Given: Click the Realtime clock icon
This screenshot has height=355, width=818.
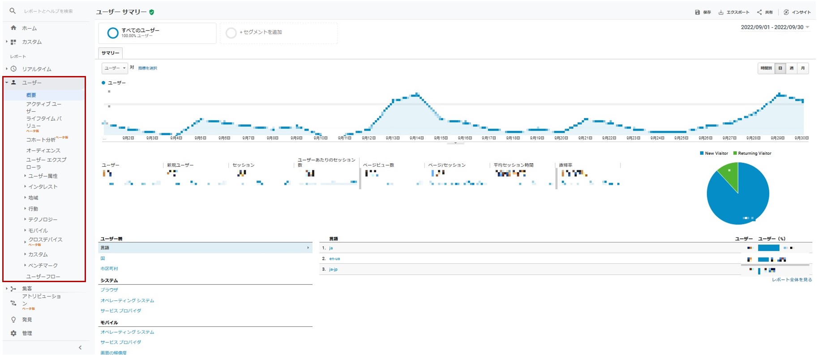Looking at the screenshot, I should pyautogui.click(x=13, y=69).
